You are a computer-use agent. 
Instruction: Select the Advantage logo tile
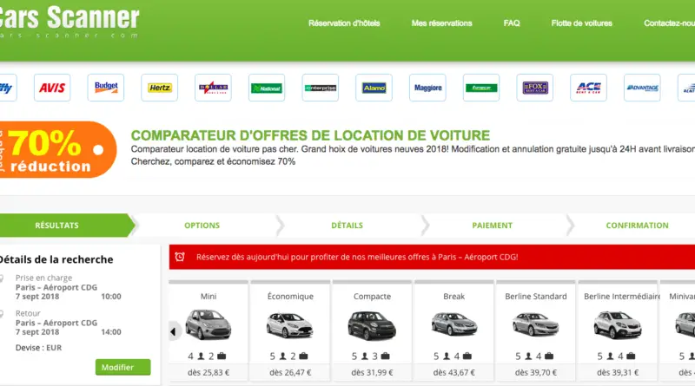click(x=642, y=88)
